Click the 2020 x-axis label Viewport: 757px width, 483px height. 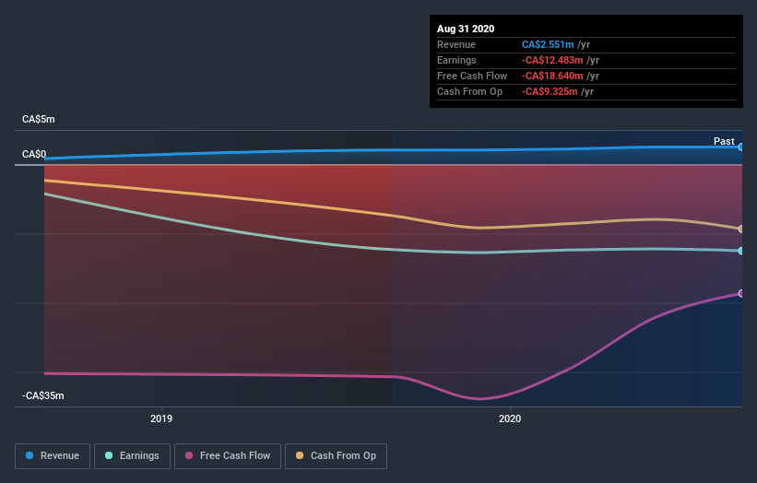pyautogui.click(x=510, y=418)
